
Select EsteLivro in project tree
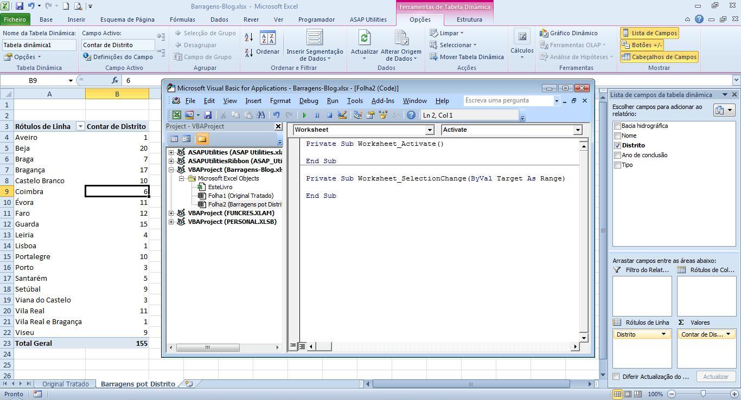(220, 187)
